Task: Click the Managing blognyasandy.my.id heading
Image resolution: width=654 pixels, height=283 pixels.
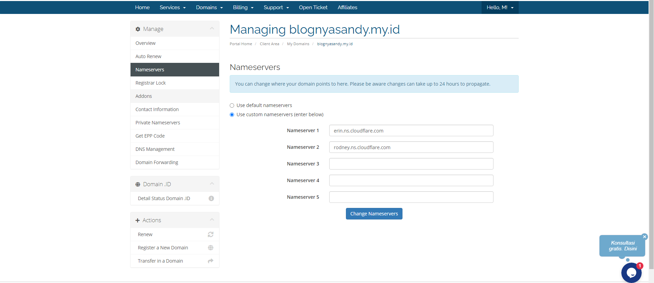Action: [x=315, y=30]
